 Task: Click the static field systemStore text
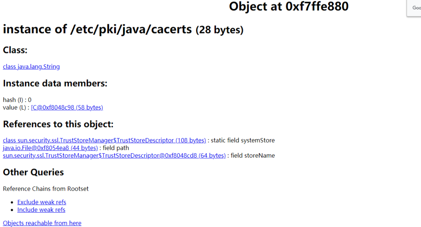(x=242, y=140)
